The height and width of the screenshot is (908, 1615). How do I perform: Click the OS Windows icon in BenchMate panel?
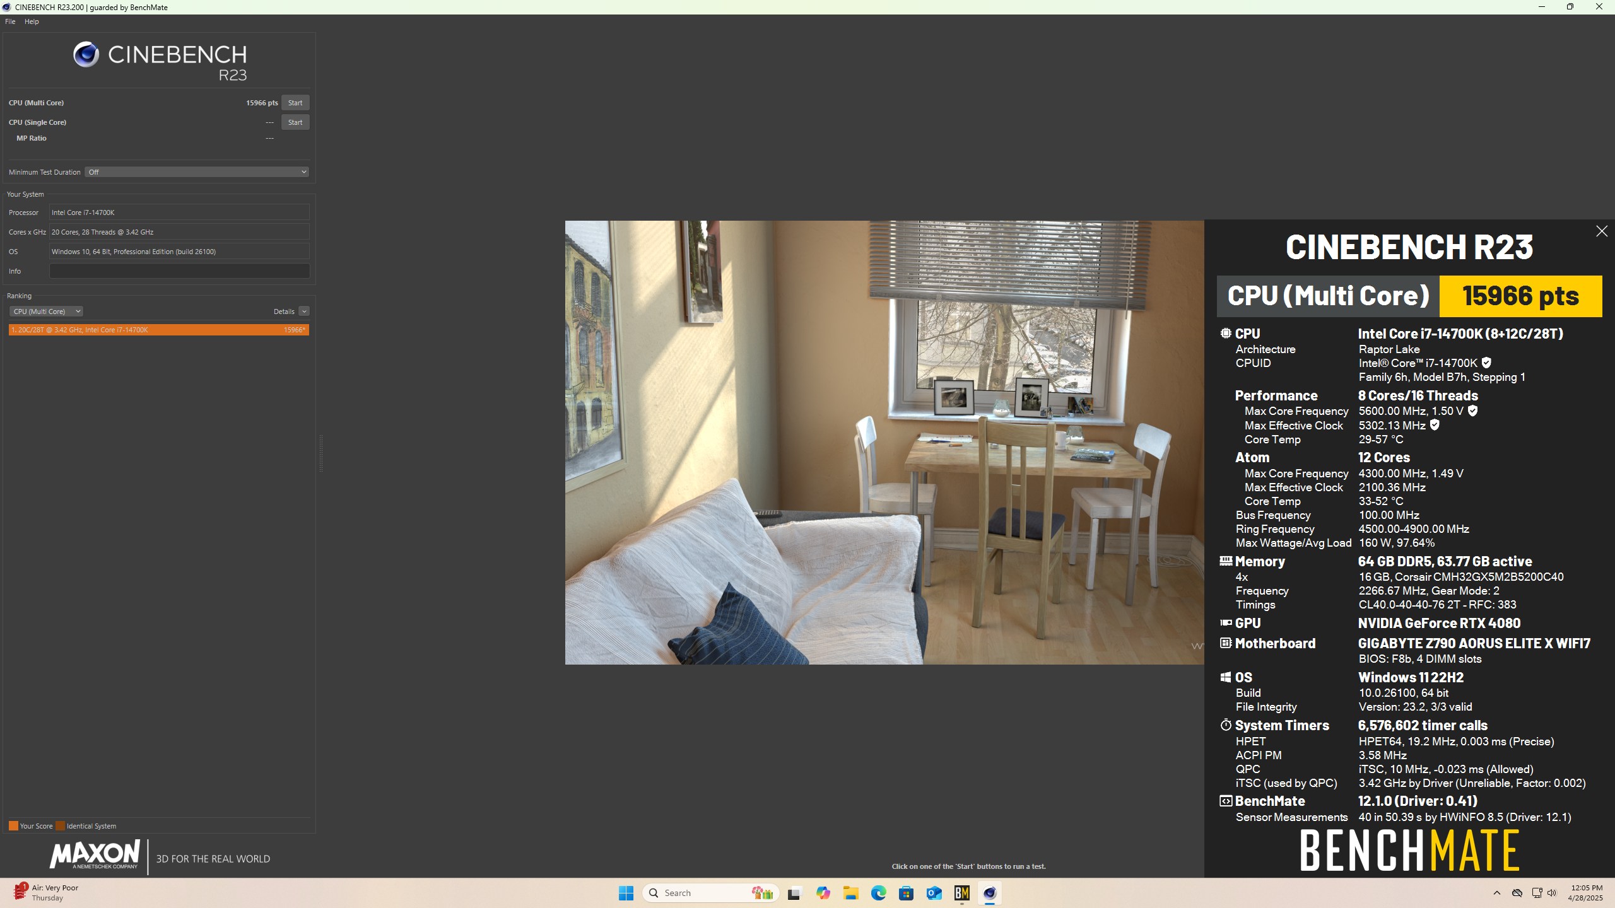[x=1226, y=677]
